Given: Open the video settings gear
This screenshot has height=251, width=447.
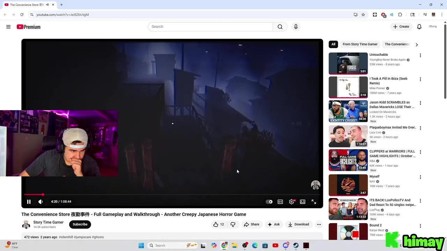Looking at the screenshot, I should click(291, 201).
